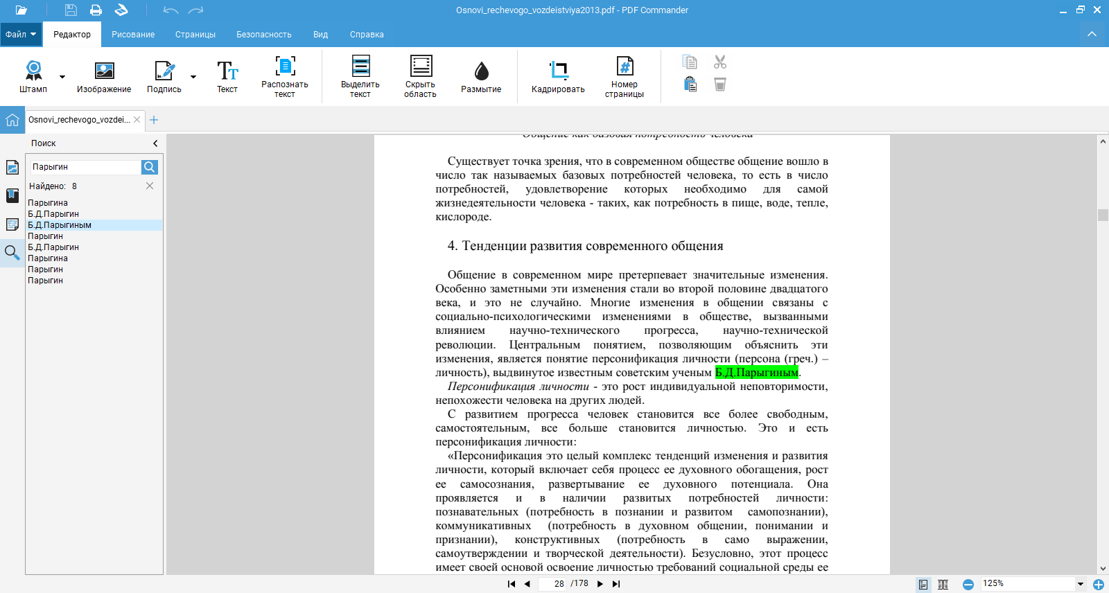The width and height of the screenshot is (1109, 593).
Task: Open the Страницы tab
Action: 195,34
